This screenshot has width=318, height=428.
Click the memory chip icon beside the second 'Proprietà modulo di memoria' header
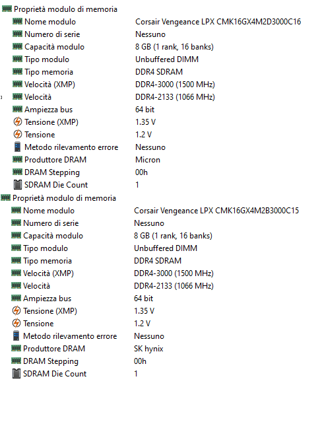pos(5,197)
